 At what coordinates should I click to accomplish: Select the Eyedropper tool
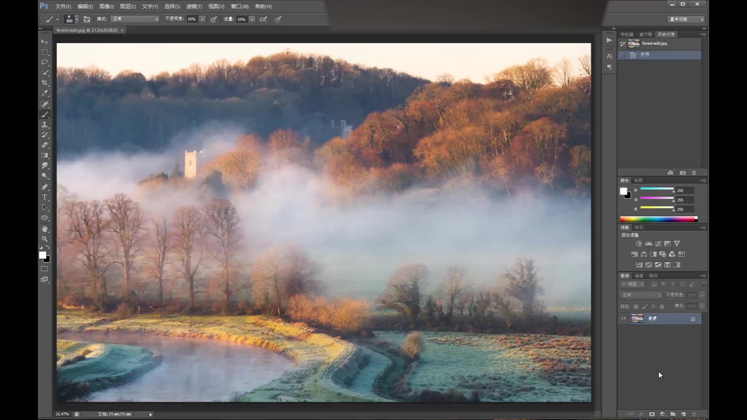pyautogui.click(x=45, y=93)
